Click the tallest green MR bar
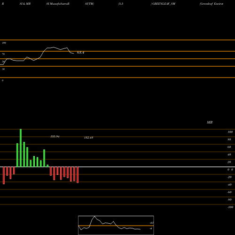Screen dimensions: 235x235 (21, 148)
